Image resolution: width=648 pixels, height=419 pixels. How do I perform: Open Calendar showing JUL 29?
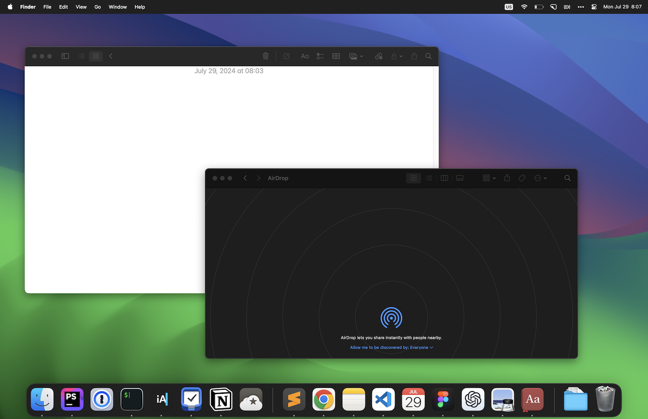click(x=413, y=399)
